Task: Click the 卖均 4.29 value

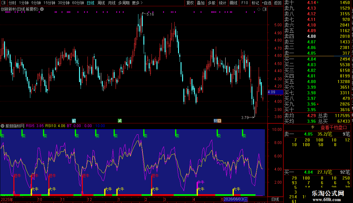Action: [x=311, y=116]
